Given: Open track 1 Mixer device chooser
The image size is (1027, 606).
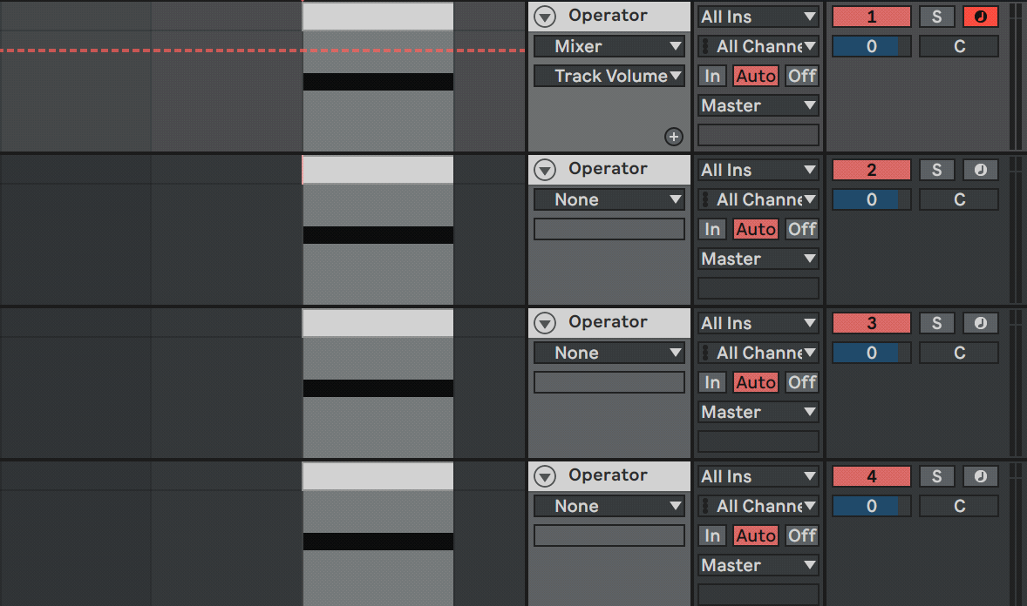Looking at the screenshot, I should [609, 46].
